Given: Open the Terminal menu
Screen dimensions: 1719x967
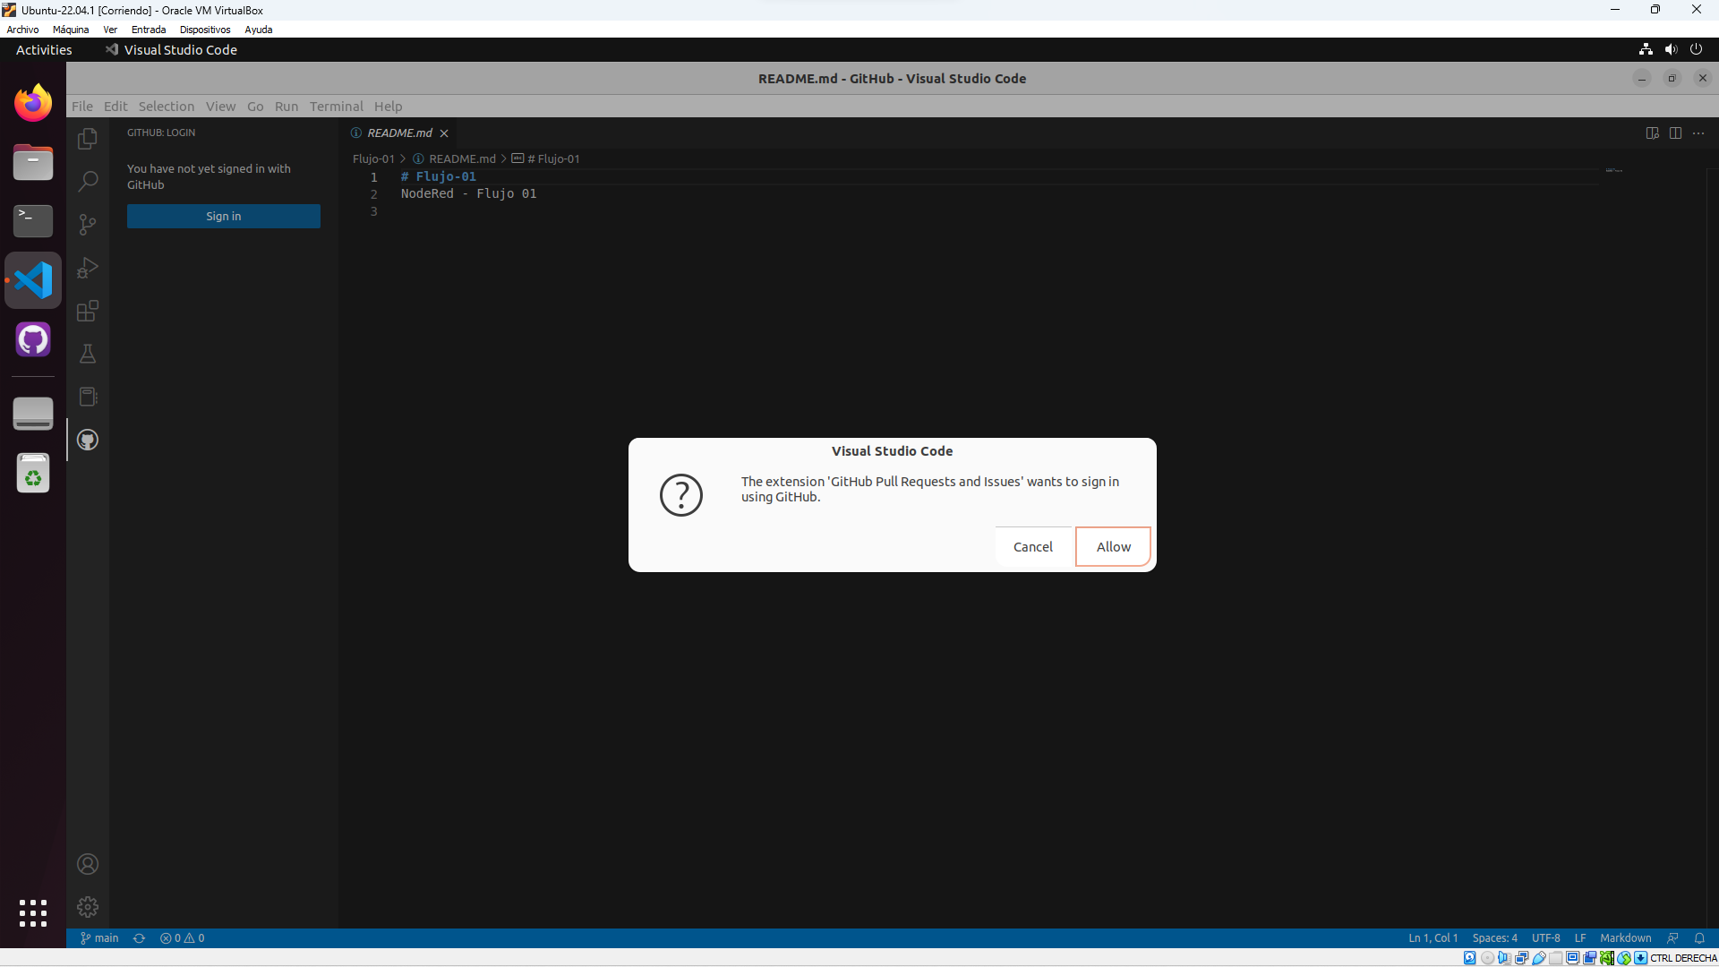Looking at the screenshot, I should click(337, 106).
